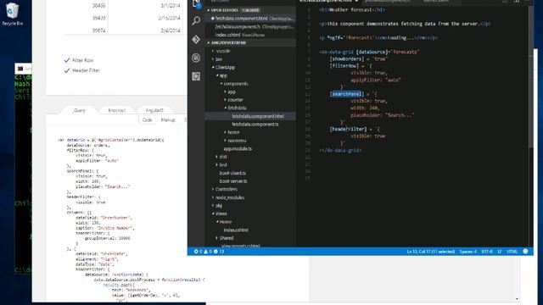The height and width of the screenshot is (305, 543).
Task: Switch to the AngularJS tab
Action: coord(154,110)
